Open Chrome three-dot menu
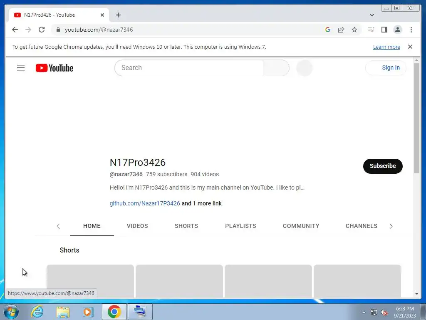Image resolution: width=426 pixels, height=320 pixels. tap(411, 30)
